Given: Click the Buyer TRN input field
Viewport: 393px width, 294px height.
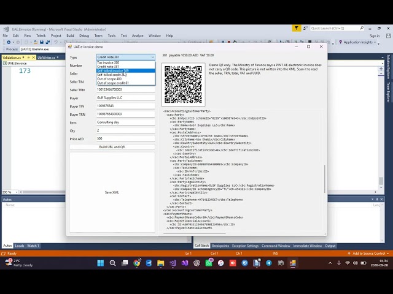Looking at the screenshot, I should click(x=125, y=114).
